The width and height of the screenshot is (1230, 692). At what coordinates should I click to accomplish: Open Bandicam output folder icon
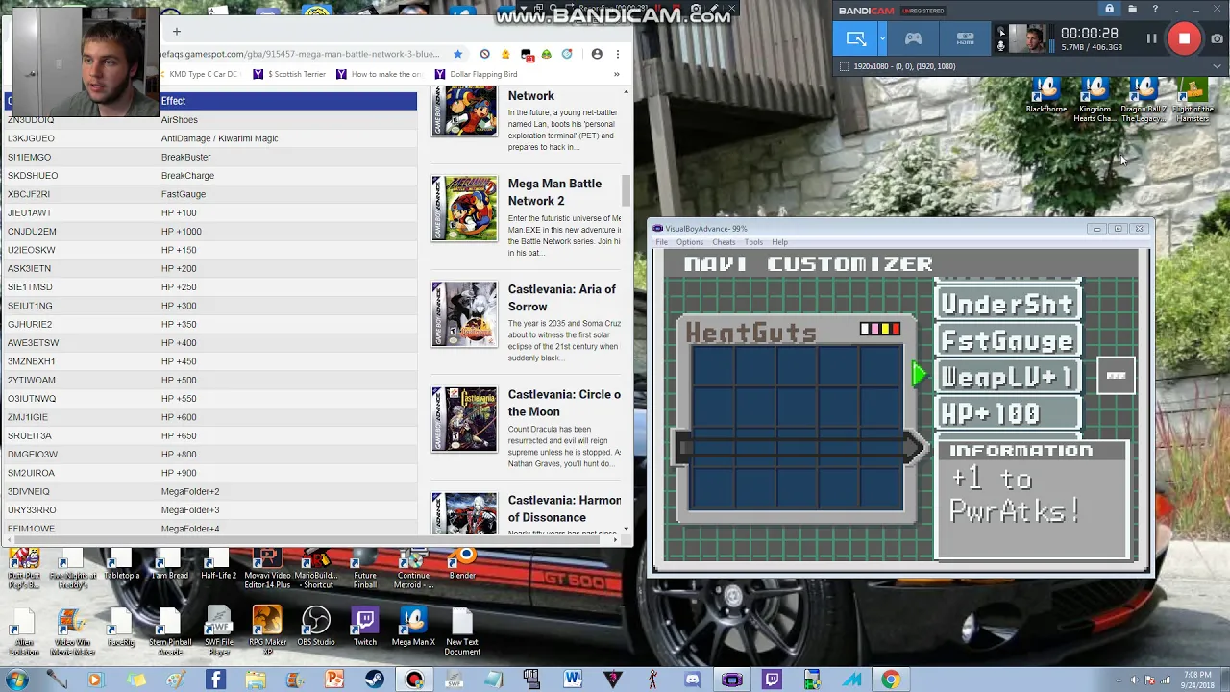(1132, 9)
